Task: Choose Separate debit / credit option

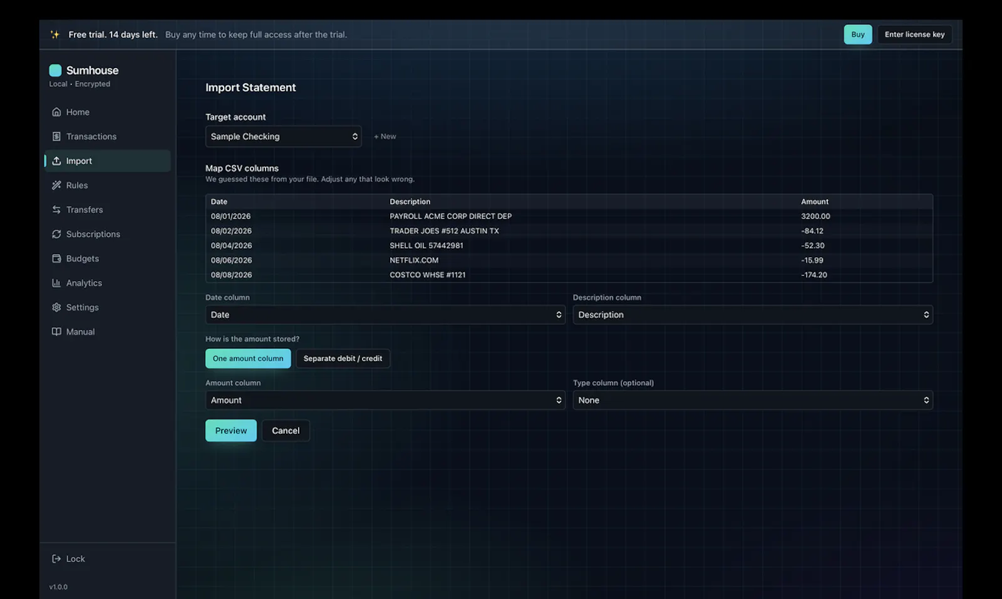Action: coord(343,359)
